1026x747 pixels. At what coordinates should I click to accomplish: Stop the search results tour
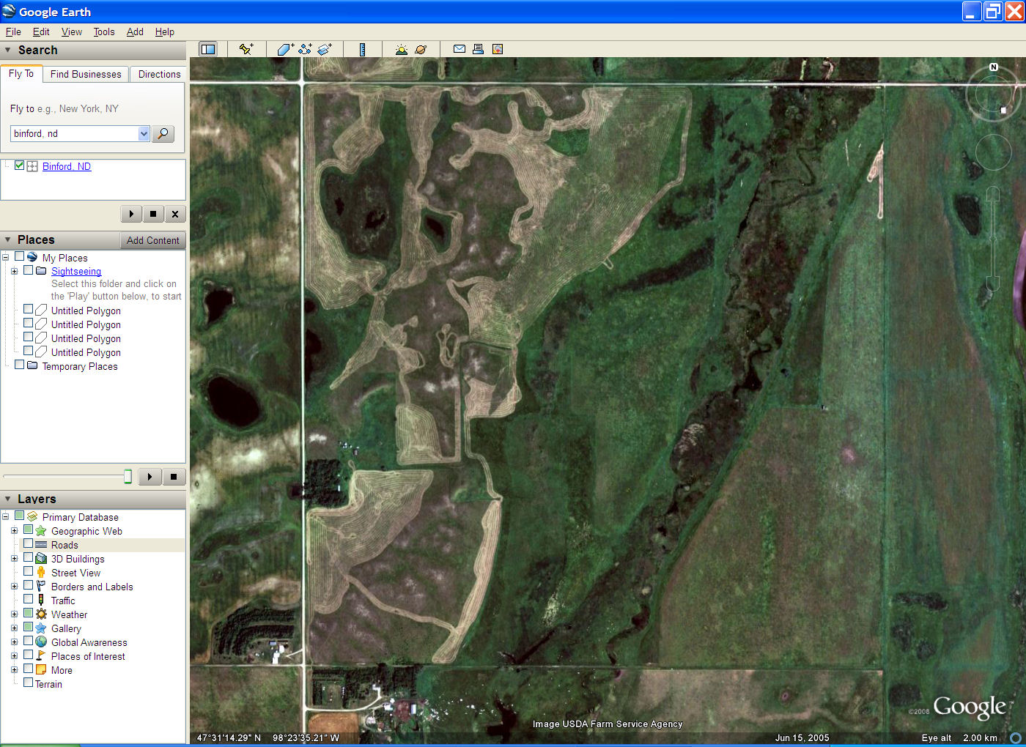point(153,214)
